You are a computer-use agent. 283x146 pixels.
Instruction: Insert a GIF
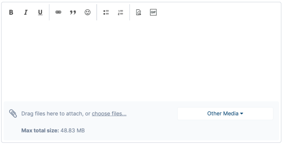click(x=153, y=12)
